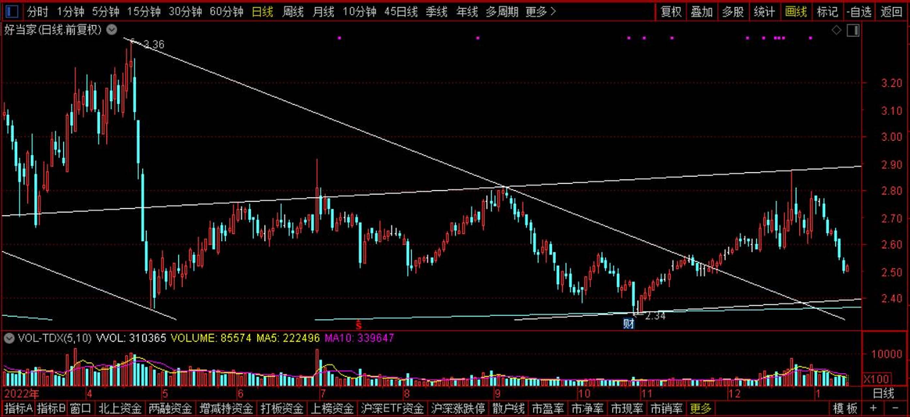Expand the 好当家 chart title dropdown
The width and height of the screenshot is (910, 417).
pyautogui.click(x=112, y=30)
